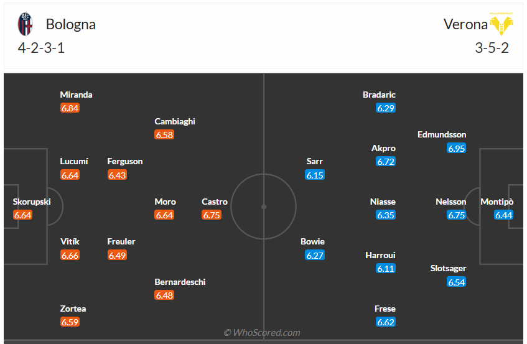The image size is (527, 344).
Task: Select player name Bowie
Action: click(x=312, y=241)
